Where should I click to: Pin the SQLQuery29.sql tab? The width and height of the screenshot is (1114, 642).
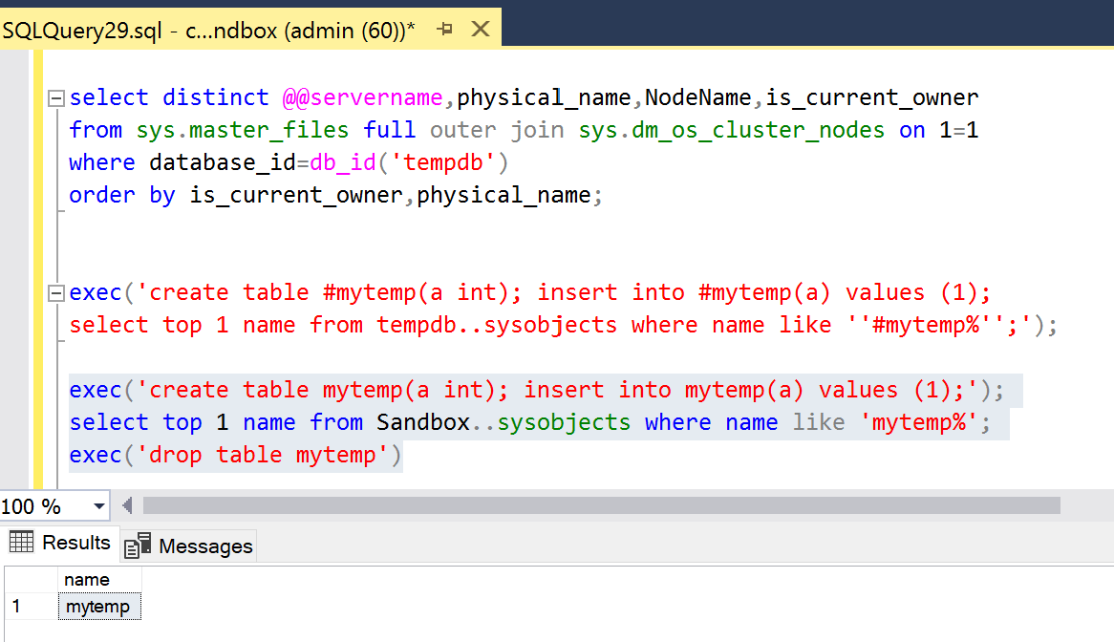[445, 29]
